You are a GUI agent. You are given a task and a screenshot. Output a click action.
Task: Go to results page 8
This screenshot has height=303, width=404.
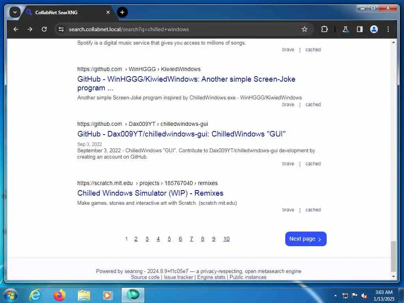202,239
